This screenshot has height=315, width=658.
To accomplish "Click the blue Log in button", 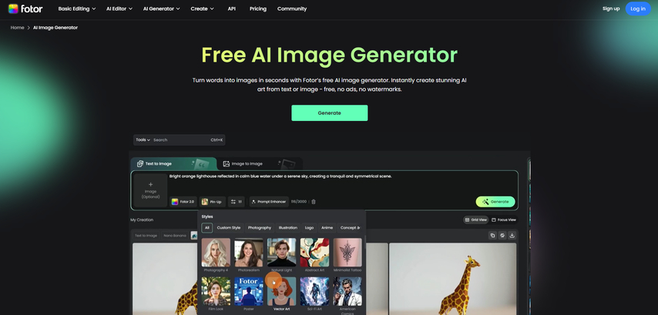I will [x=638, y=8].
